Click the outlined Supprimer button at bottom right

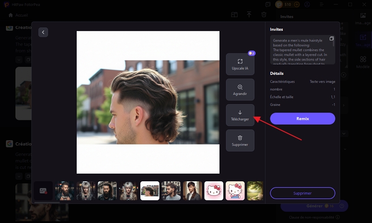(302, 193)
